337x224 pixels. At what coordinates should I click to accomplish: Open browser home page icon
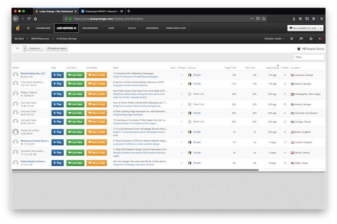coord(35,19)
